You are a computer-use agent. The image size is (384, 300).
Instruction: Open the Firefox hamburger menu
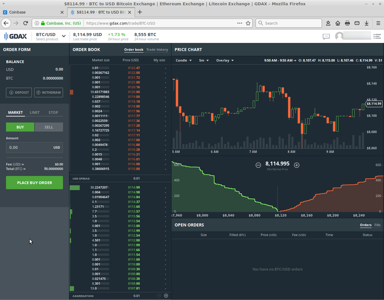(x=378, y=23)
